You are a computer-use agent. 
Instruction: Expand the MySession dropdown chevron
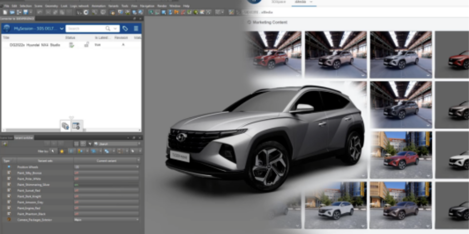(62, 29)
